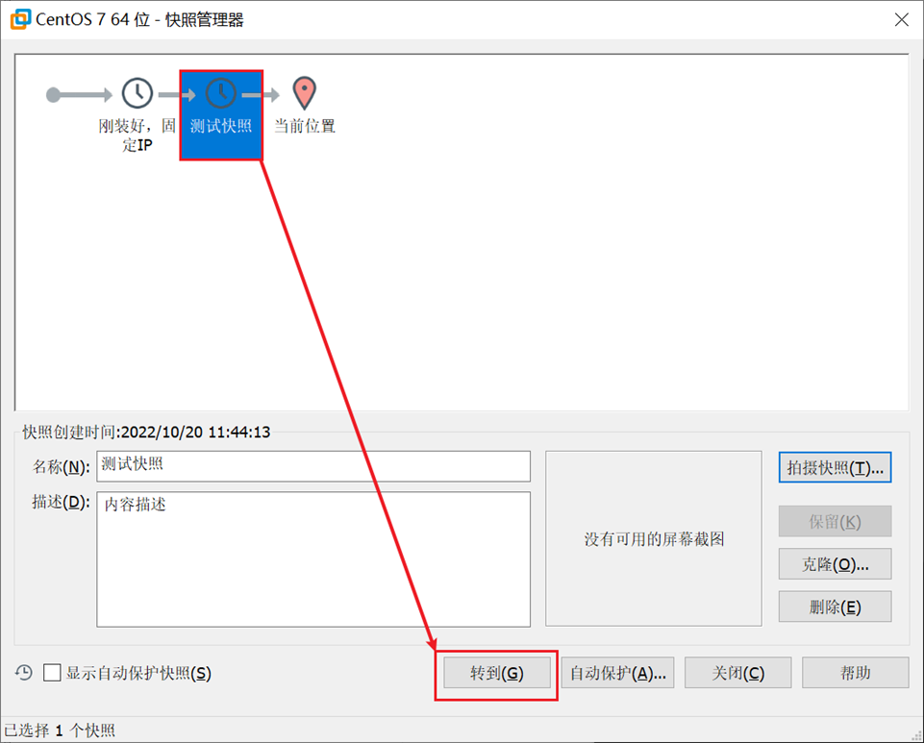Click the 删除(E) button
This screenshot has width=924, height=743.
point(835,607)
